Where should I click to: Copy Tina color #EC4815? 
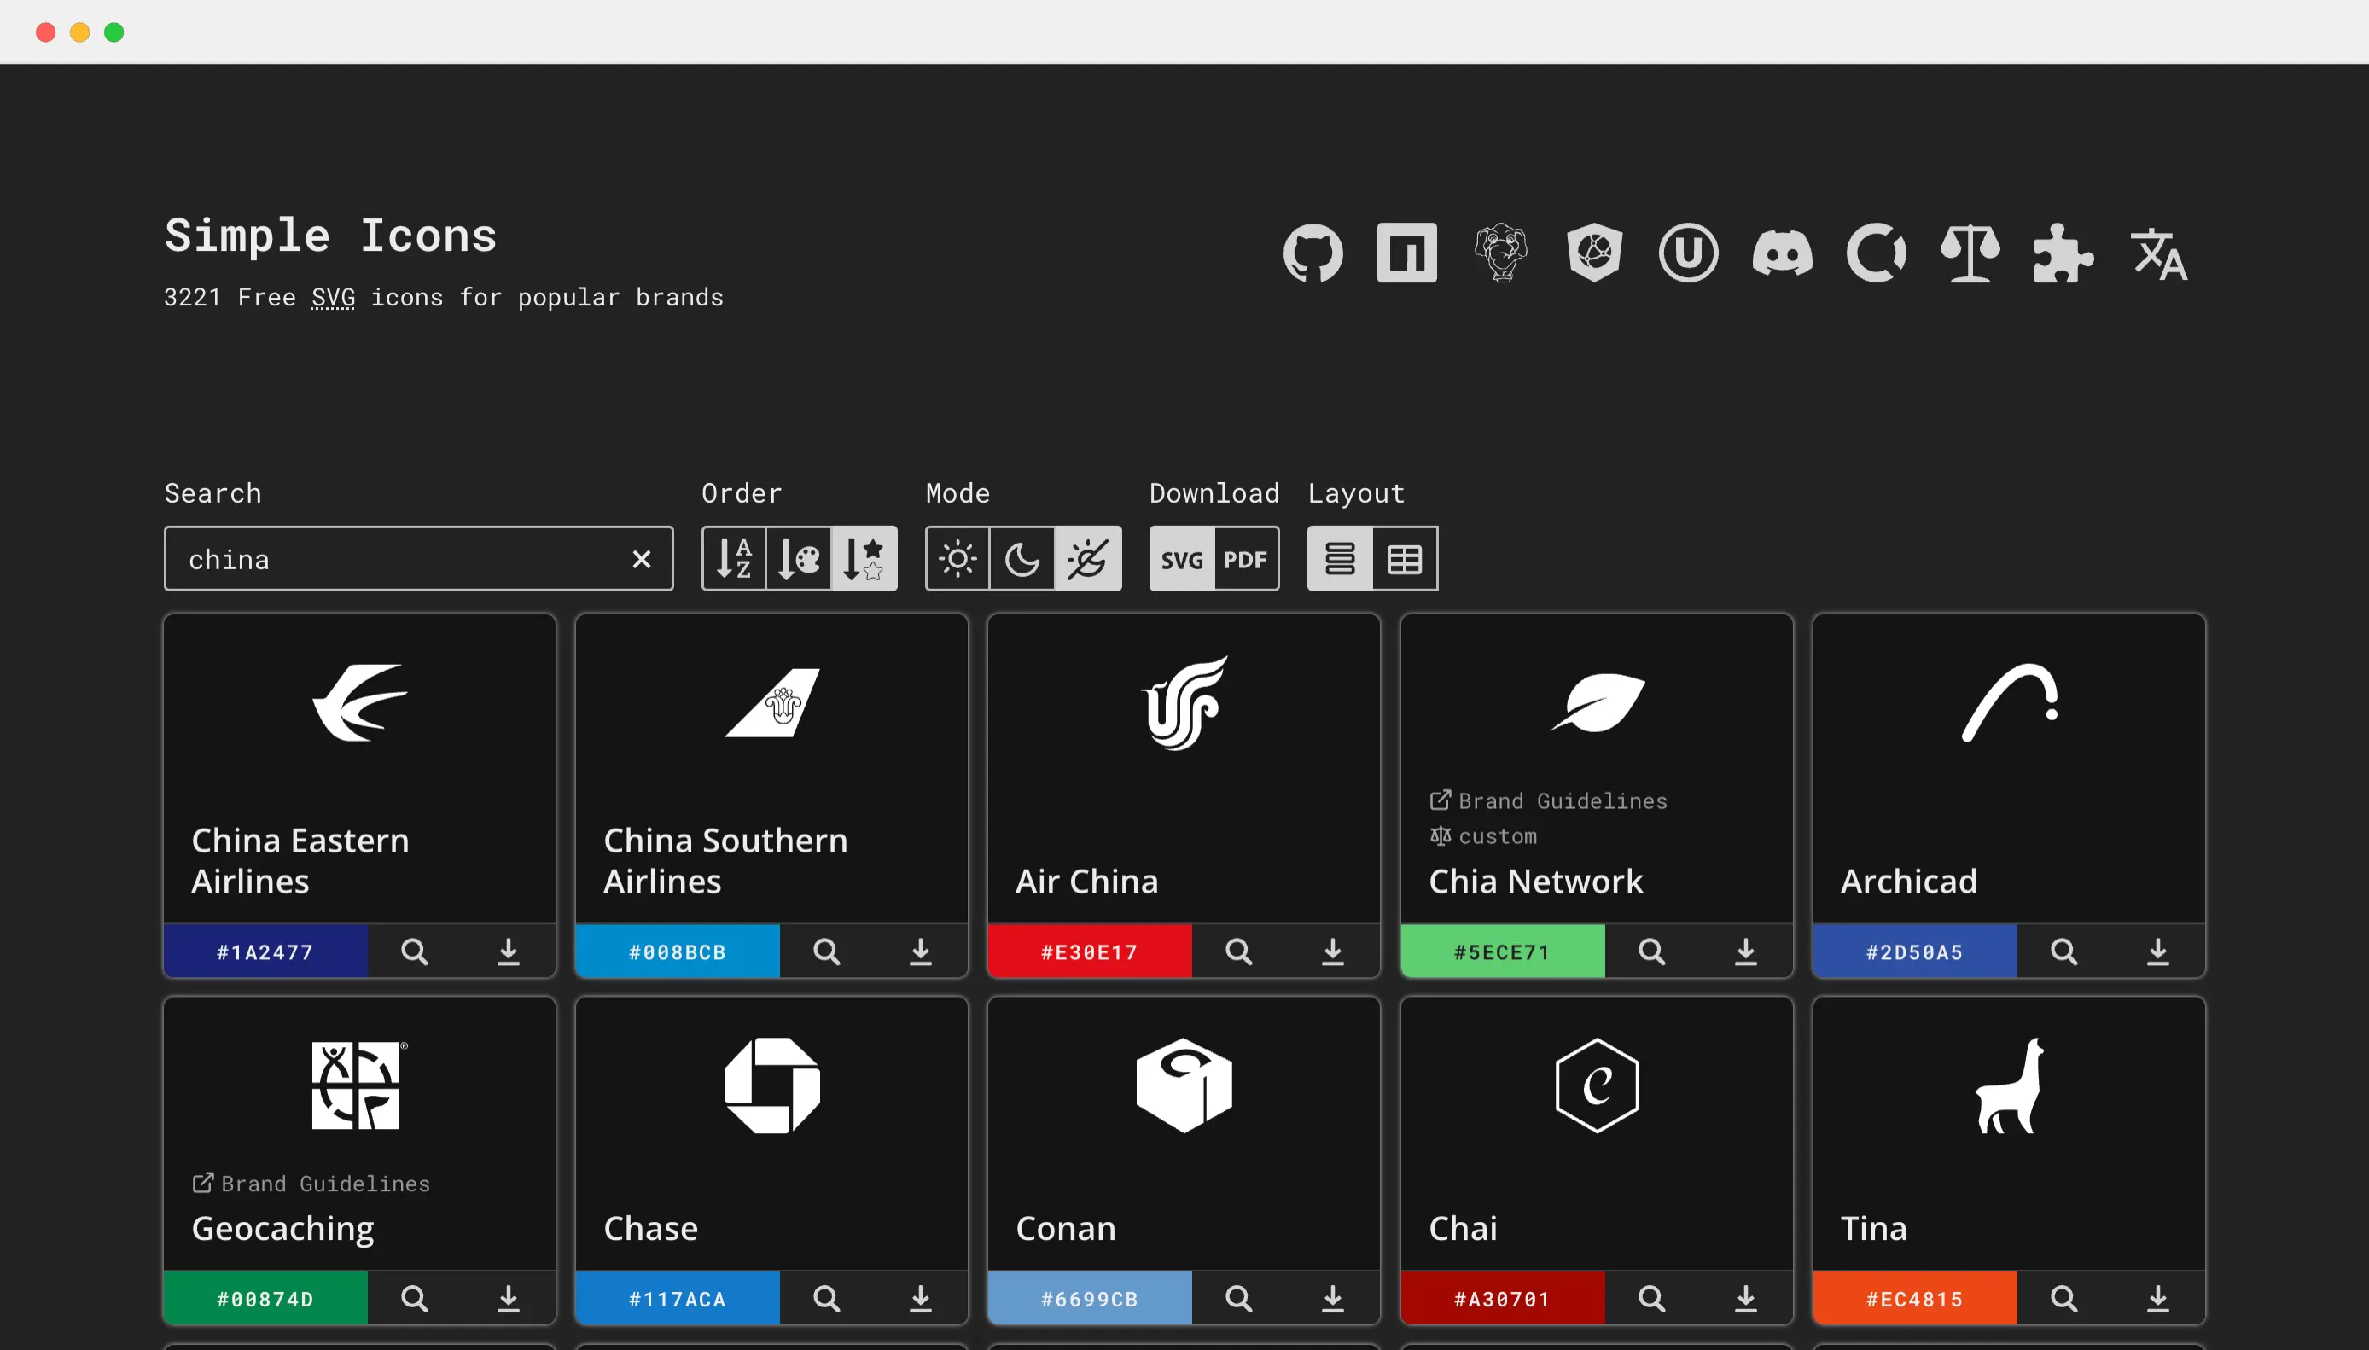(x=1915, y=1298)
